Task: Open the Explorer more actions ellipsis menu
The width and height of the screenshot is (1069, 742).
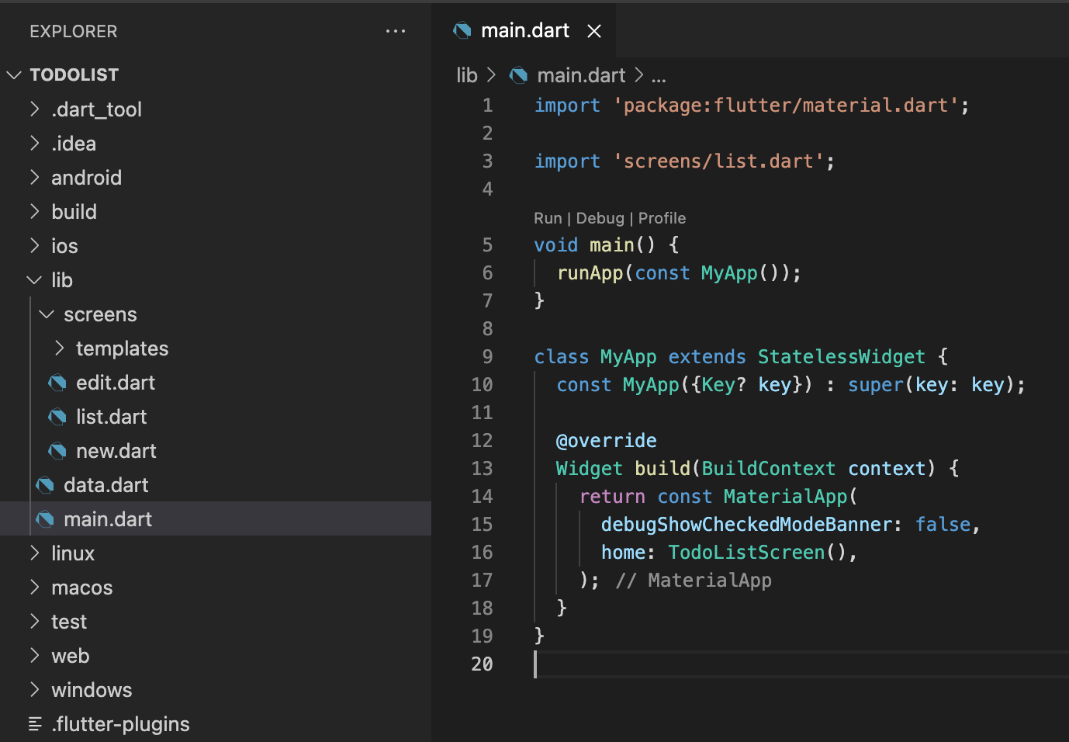Action: [396, 31]
